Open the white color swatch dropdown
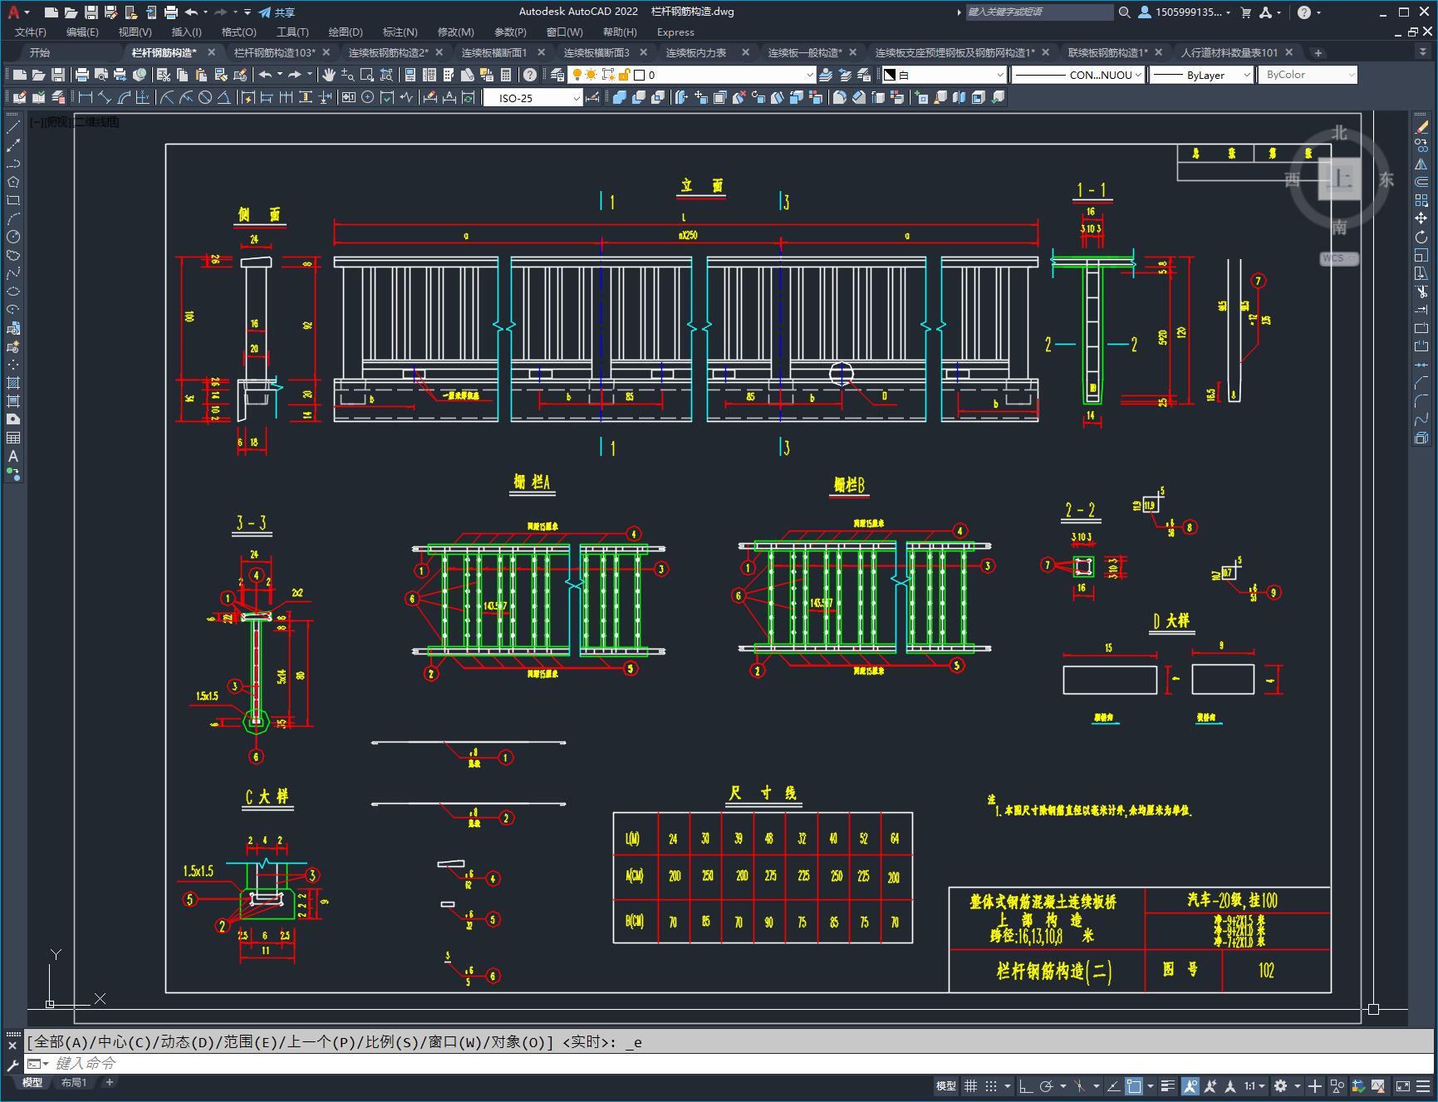The height and width of the screenshot is (1102, 1438). [x=999, y=75]
